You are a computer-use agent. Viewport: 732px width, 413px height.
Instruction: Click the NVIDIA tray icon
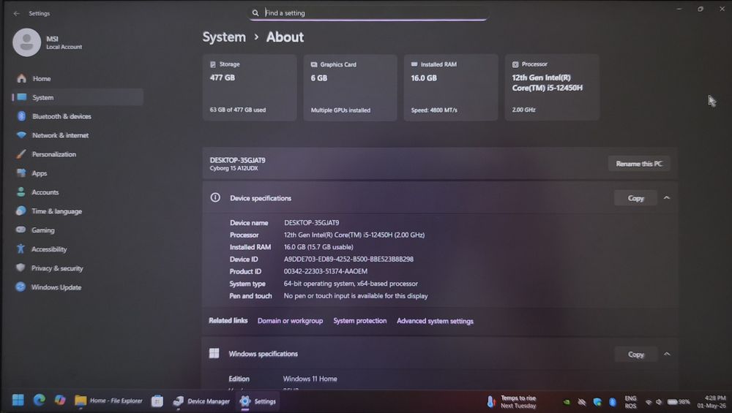click(567, 402)
